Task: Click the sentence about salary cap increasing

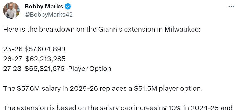Action: coord(118,107)
